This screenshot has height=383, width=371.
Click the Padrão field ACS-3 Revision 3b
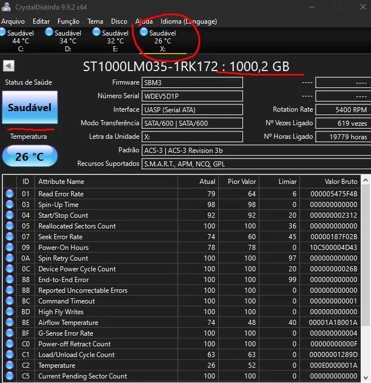[x=257, y=150]
